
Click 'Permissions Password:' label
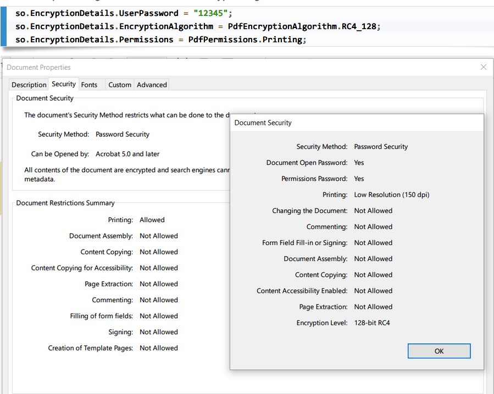click(x=314, y=179)
